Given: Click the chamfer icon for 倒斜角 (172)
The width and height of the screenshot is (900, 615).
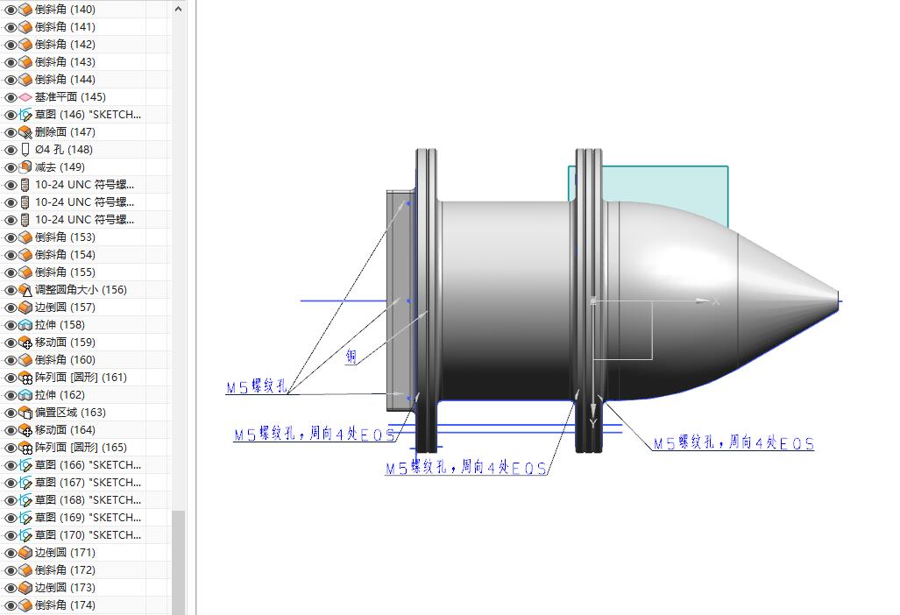Looking at the screenshot, I should tap(25, 570).
